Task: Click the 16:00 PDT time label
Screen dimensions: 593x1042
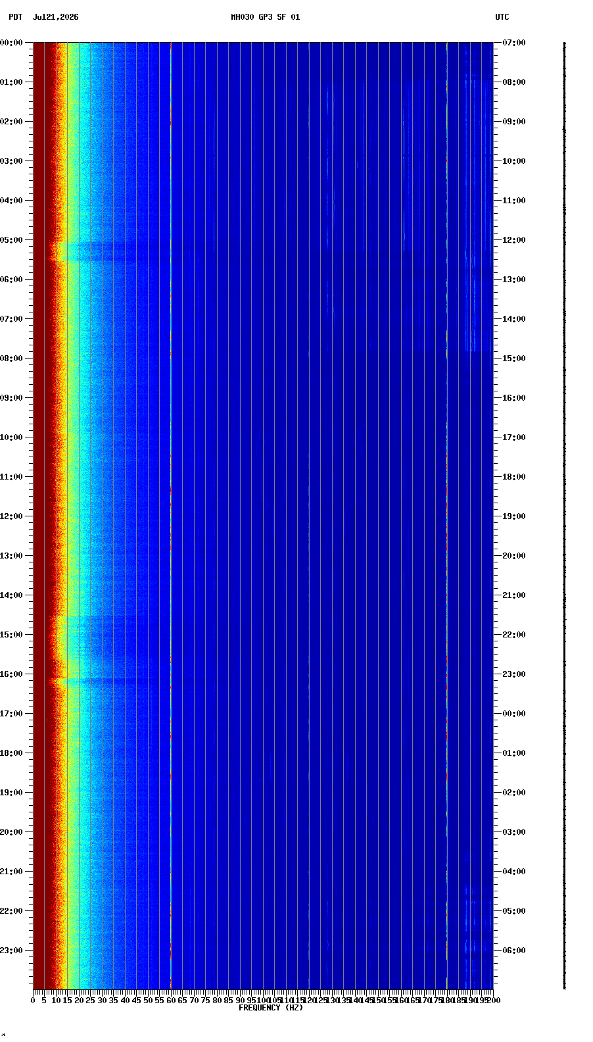Action: tap(11, 674)
